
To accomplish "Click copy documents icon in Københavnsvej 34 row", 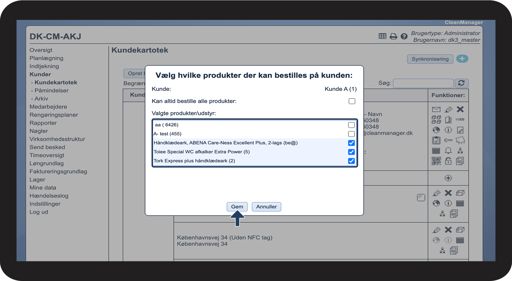I will click(454, 250).
